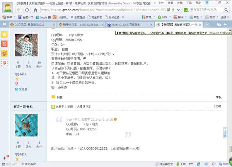Open the 工具 menu

(189, 3)
